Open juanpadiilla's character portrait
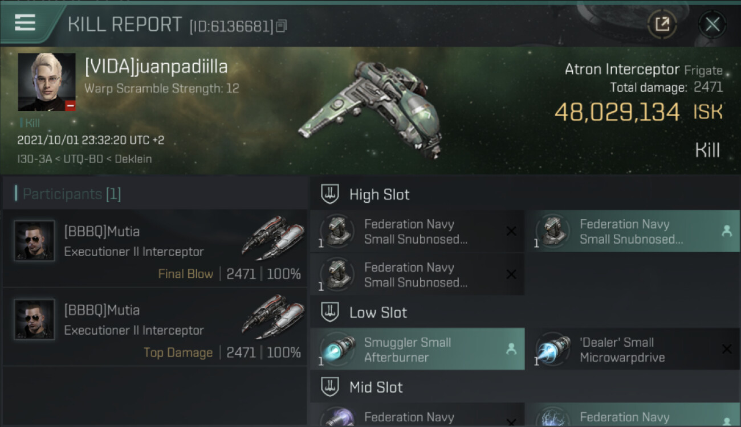The image size is (741, 427). 47,82
